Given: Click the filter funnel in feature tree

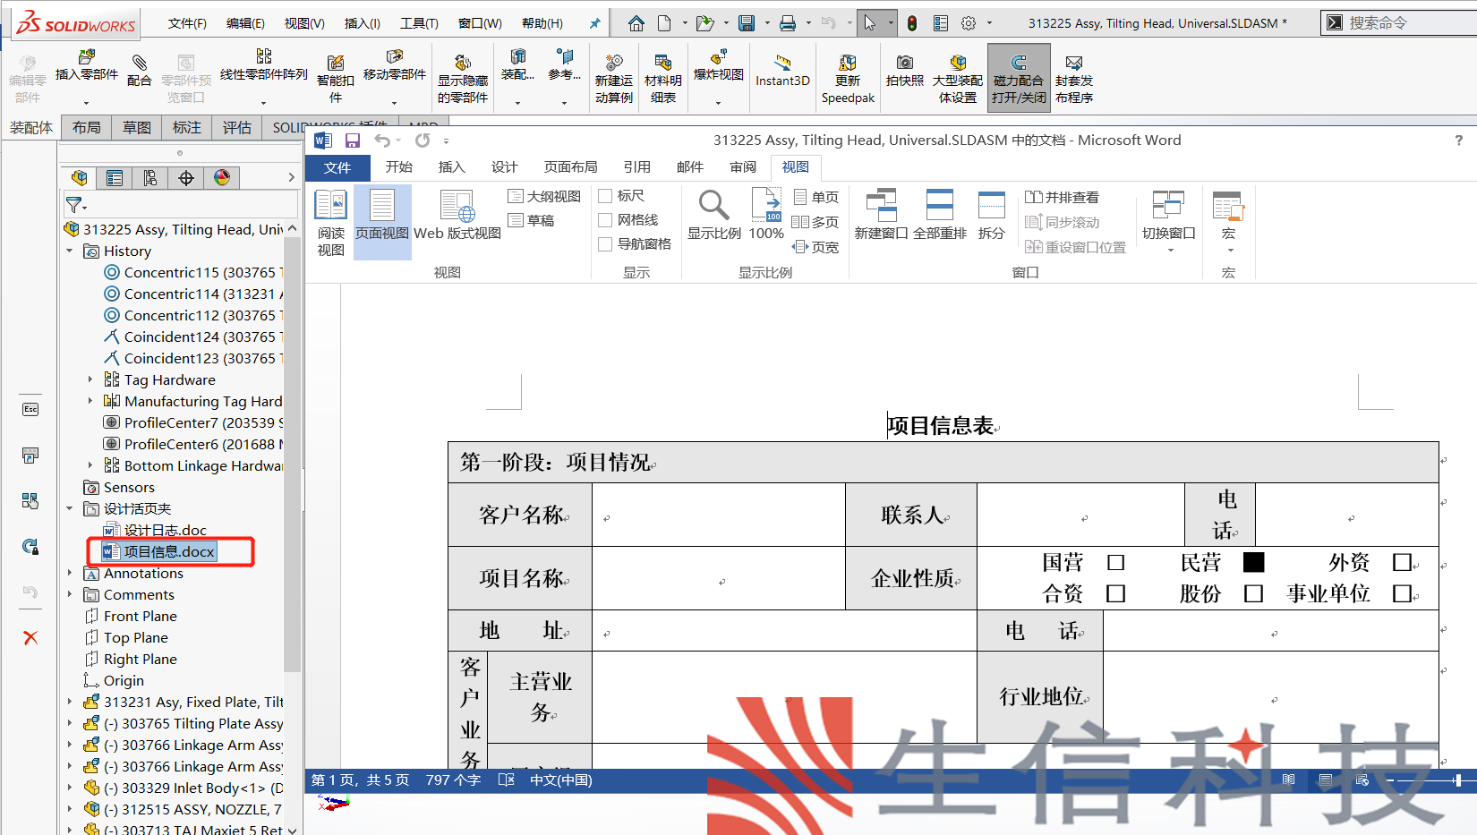Looking at the screenshot, I should pos(74,205).
